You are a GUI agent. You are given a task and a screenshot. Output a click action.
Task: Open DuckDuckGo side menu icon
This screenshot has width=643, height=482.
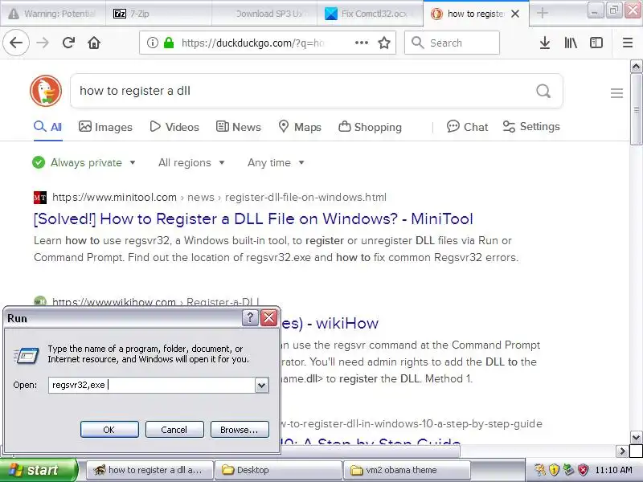click(x=616, y=93)
